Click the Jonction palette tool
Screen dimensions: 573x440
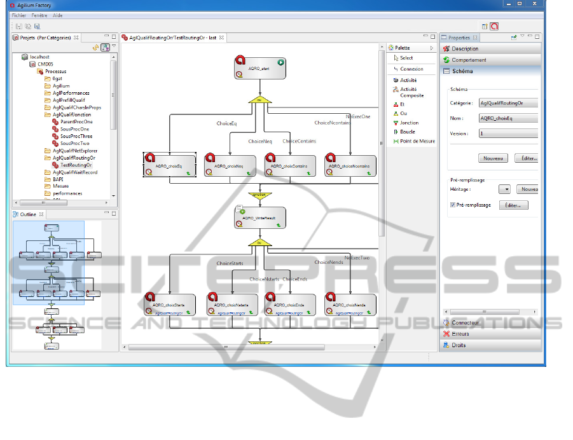point(409,123)
